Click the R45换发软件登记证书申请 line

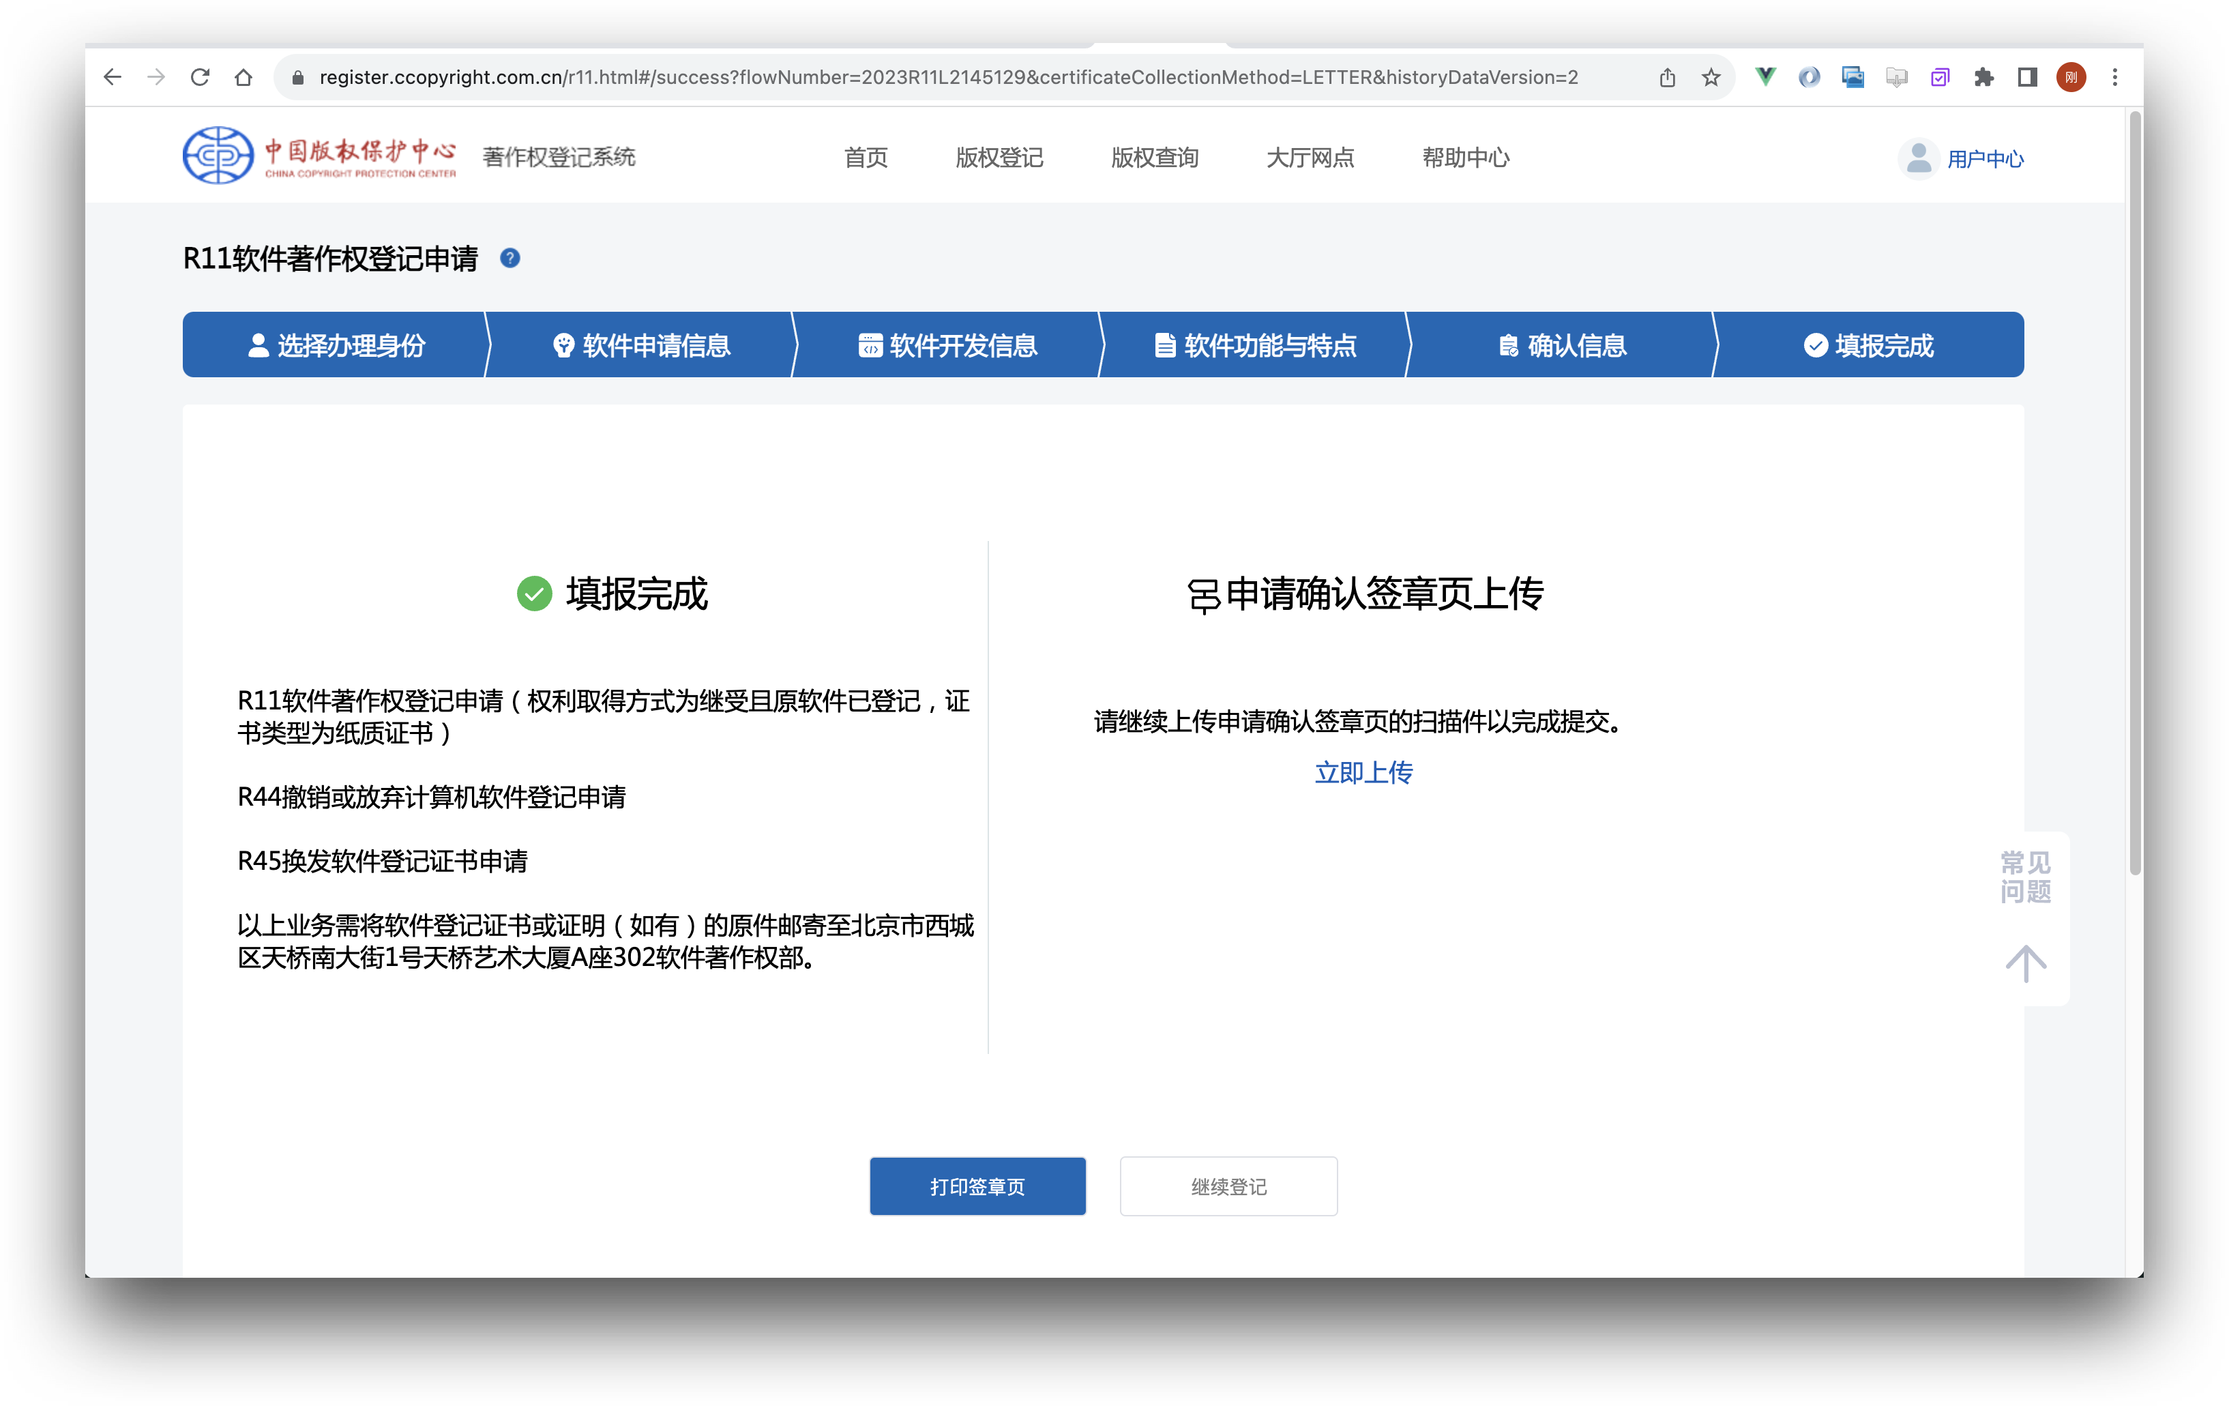(382, 861)
